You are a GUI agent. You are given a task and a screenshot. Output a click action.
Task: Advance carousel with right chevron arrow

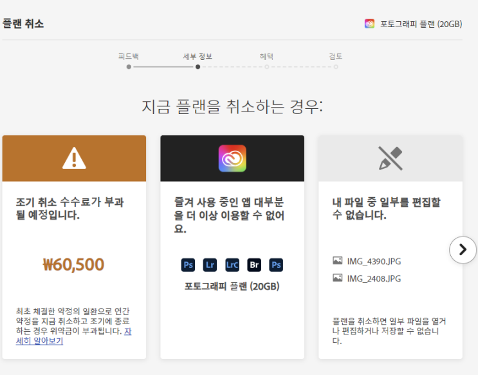(463, 250)
